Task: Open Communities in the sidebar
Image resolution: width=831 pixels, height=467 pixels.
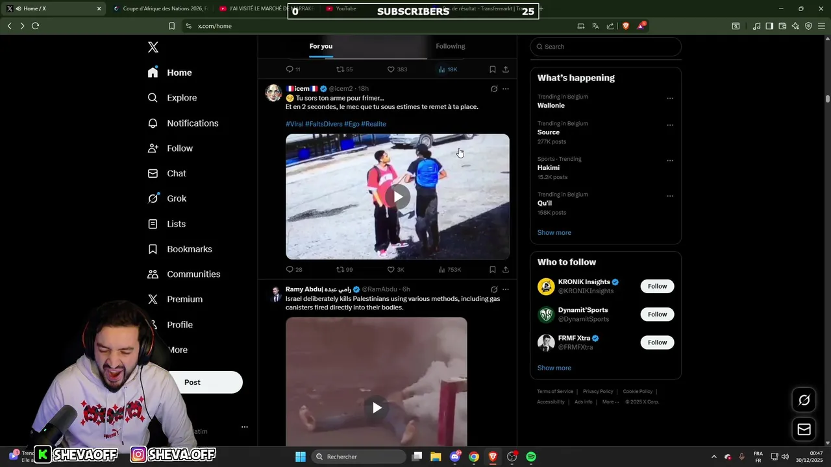Action: [x=184, y=274]
